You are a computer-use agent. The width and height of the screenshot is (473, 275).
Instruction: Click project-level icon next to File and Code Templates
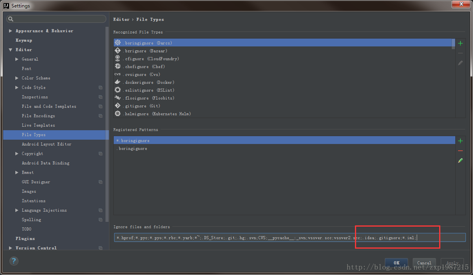(101, 106)
